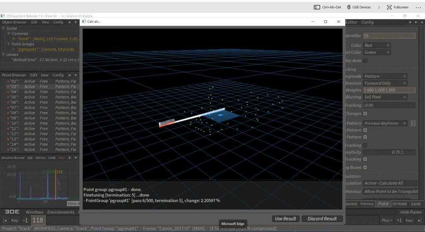Click the ...nsitivity slider showing 0.75
This screenshot has width=425, height=232.
[x=389, y=152]
